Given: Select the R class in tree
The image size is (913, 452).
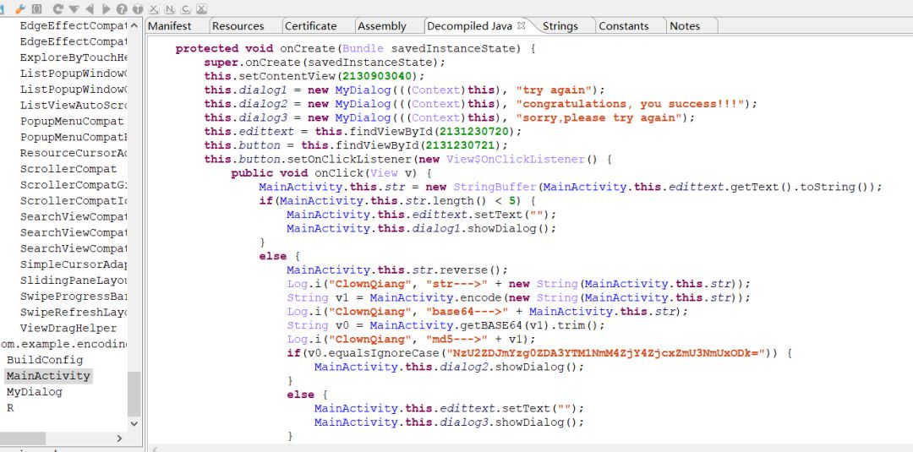Looking at the screenshot, I should pos(10,408).
